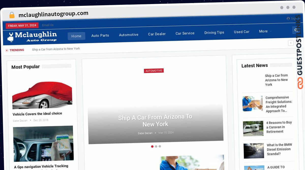Viewport: 305px width, 170px height.
Task: Click Gabe Dacian under Vehicle Covers
Action: 20,121
